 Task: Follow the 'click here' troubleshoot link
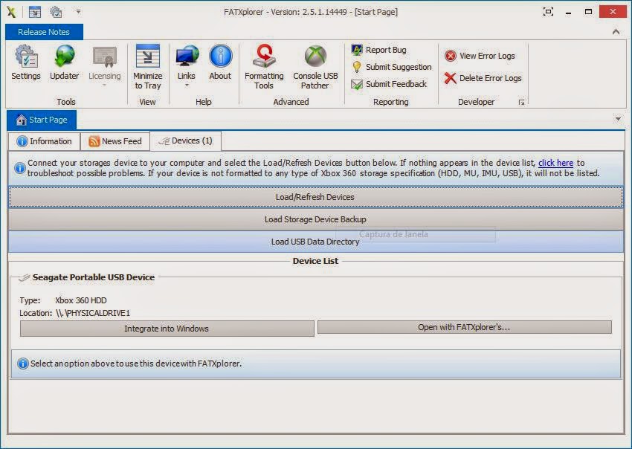pos(555,163)
